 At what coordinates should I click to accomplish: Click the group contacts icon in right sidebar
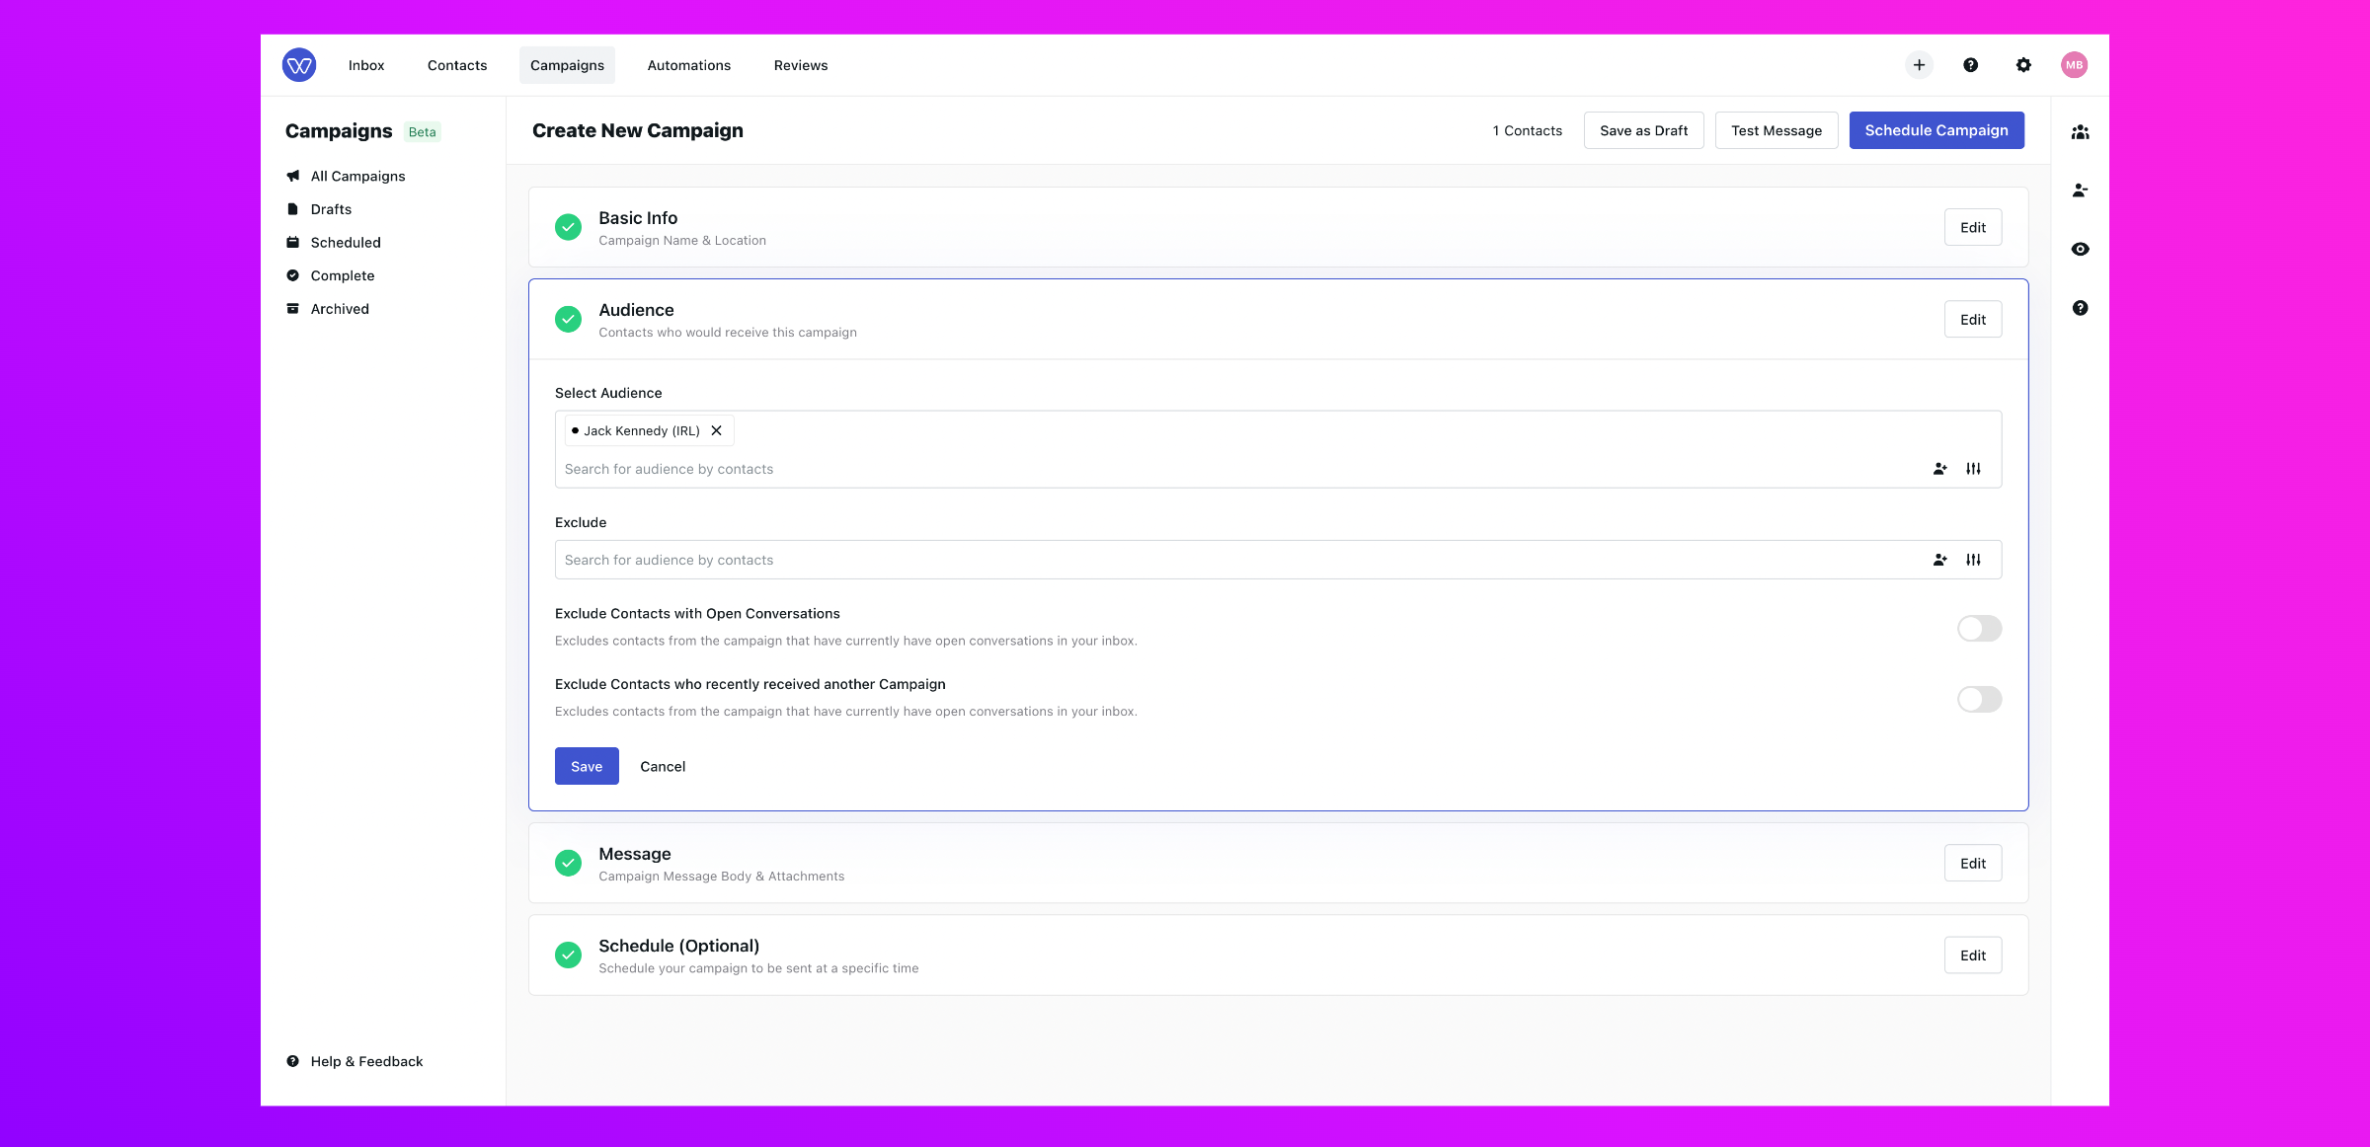click(2080, 132)
